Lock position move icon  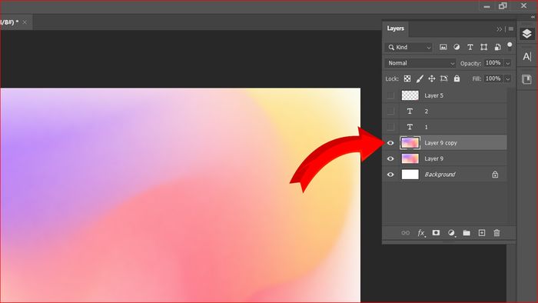(x=432, y=78)
